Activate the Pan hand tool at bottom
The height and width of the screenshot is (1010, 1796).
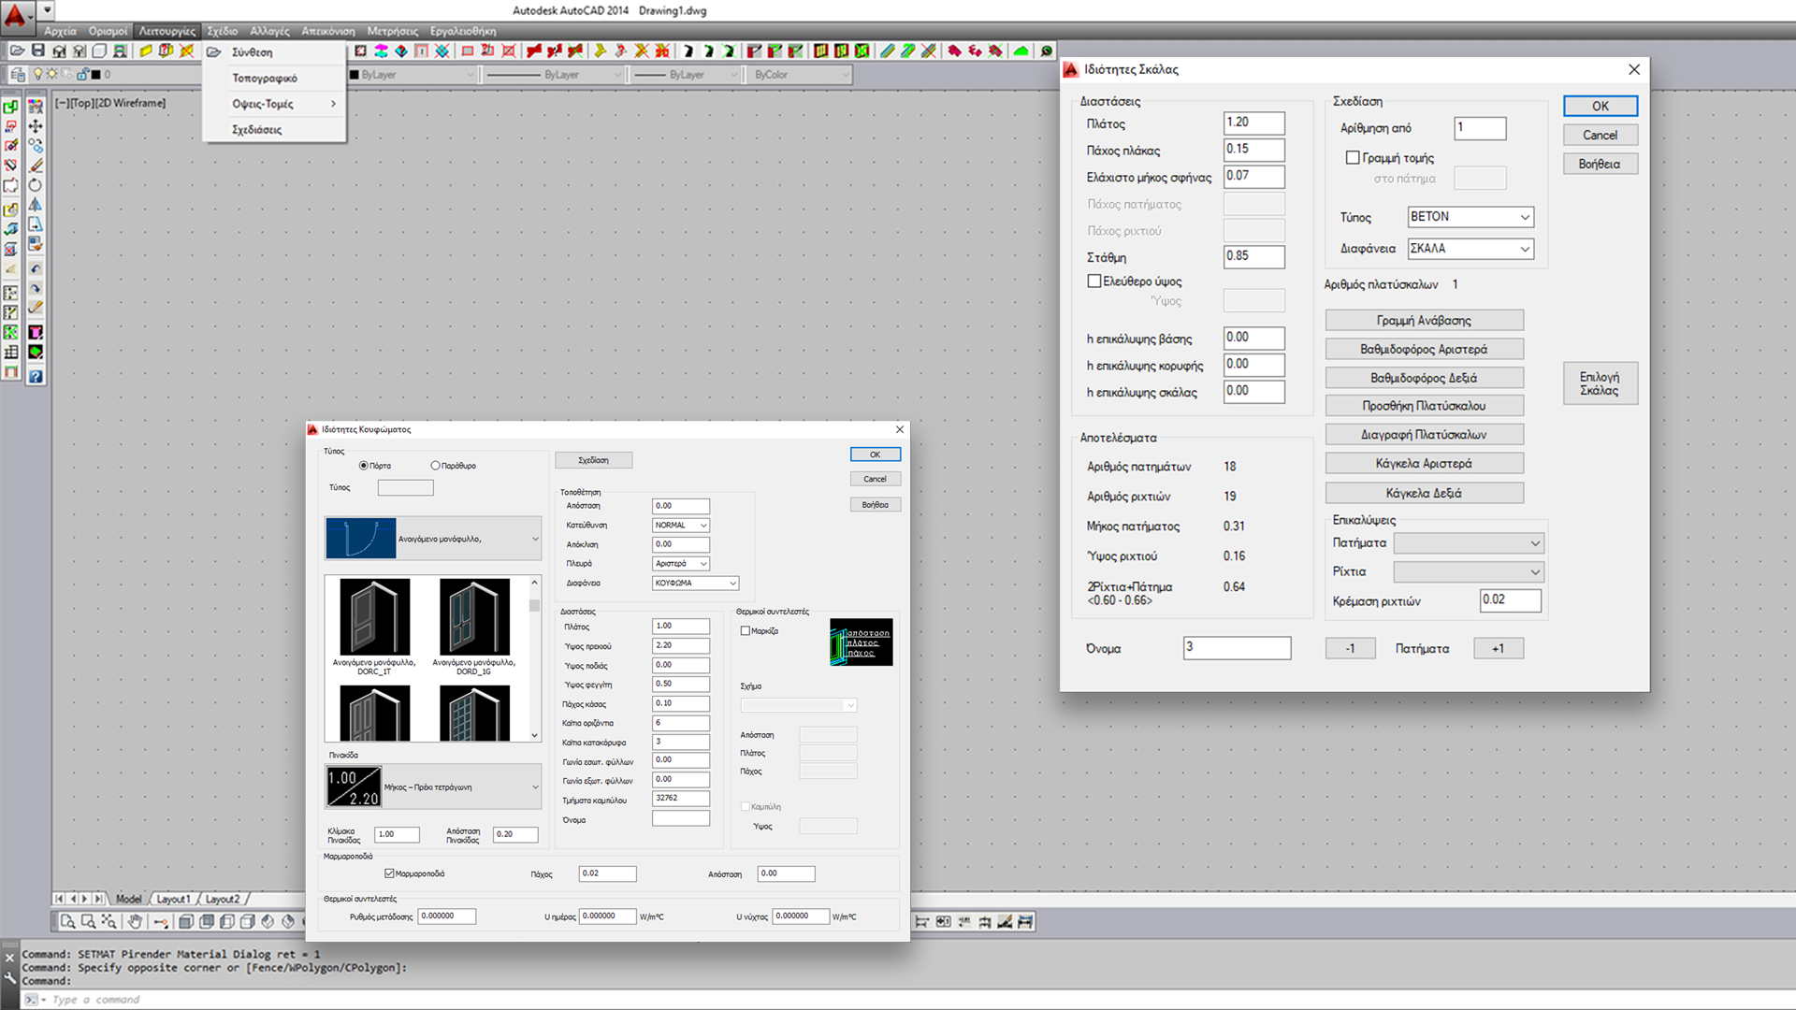pyautogui.click(x=135, y=922)
